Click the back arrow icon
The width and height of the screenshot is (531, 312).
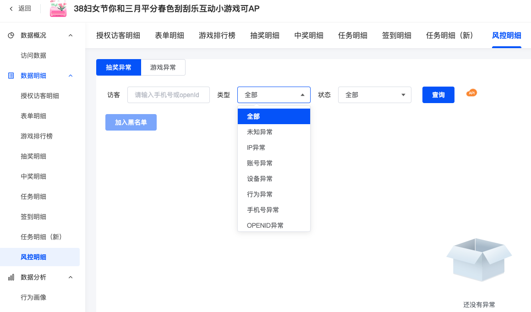[11, 9]
